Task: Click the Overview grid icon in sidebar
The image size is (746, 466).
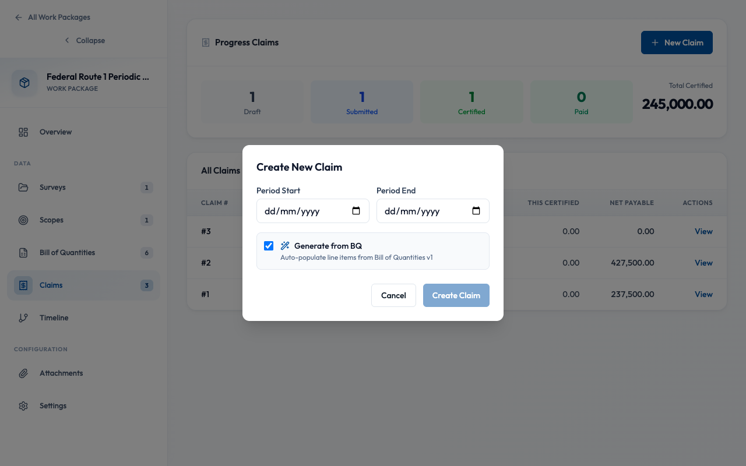Action: pyautogui.click(x=23, y=132)
